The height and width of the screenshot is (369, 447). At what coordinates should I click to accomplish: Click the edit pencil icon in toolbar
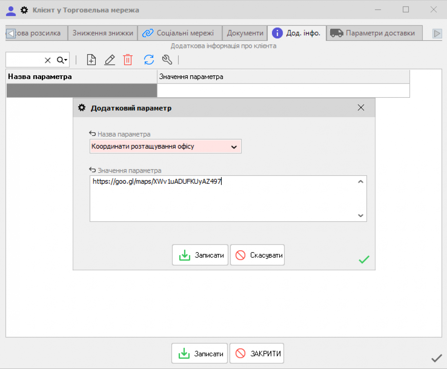coord(110,60)
